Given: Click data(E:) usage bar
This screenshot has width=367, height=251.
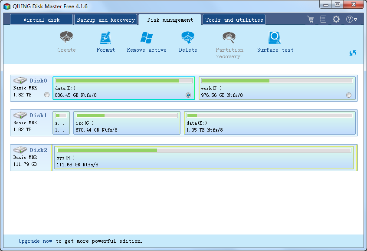Looking at the screenshot, I should (270, 116).
